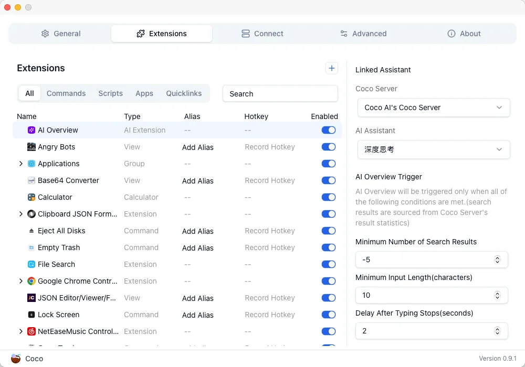
Task: Switch to the Advanced tab
Action: coord(363,34)
